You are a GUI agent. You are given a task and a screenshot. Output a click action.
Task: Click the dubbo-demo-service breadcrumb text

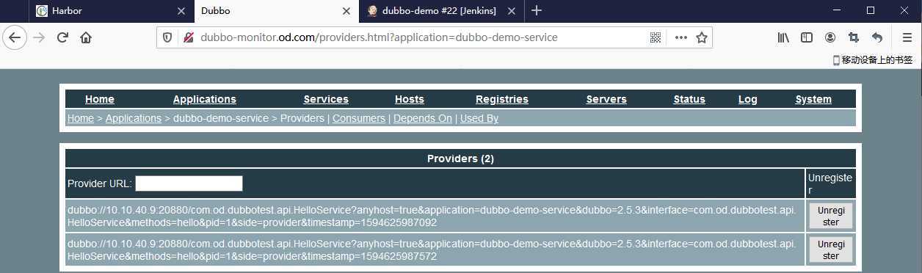[x=221, y=118]
